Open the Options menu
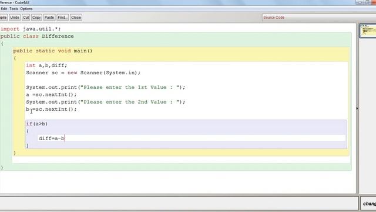Image resolution: width=376 pixels, height=212 pixels. click(26, 9)
